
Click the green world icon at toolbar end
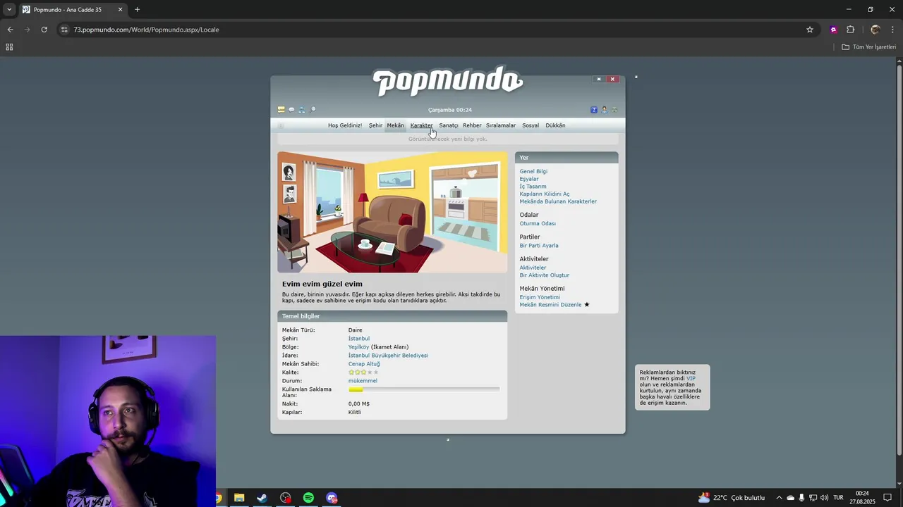(x=614, y=110)
